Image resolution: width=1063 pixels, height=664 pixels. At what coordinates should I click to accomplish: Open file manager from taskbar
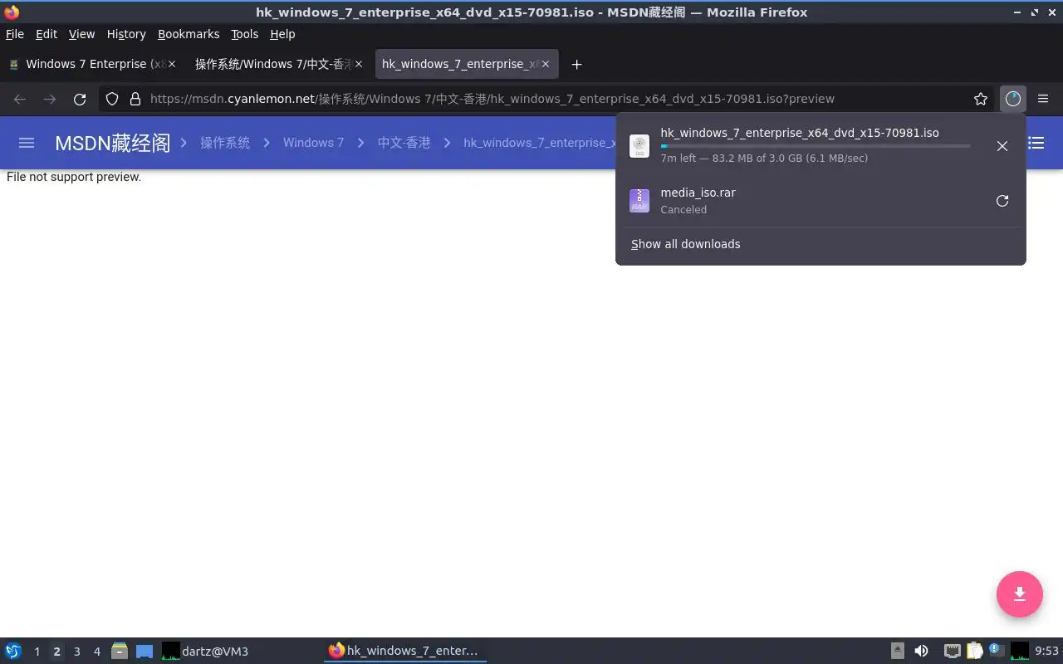pos(120,651)
